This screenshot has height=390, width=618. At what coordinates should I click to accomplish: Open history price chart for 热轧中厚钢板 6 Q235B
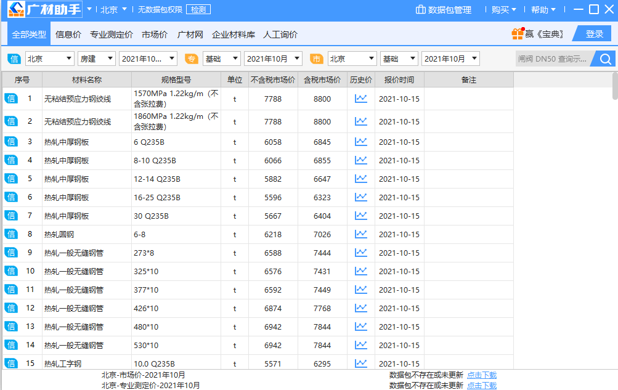(360, 142)
